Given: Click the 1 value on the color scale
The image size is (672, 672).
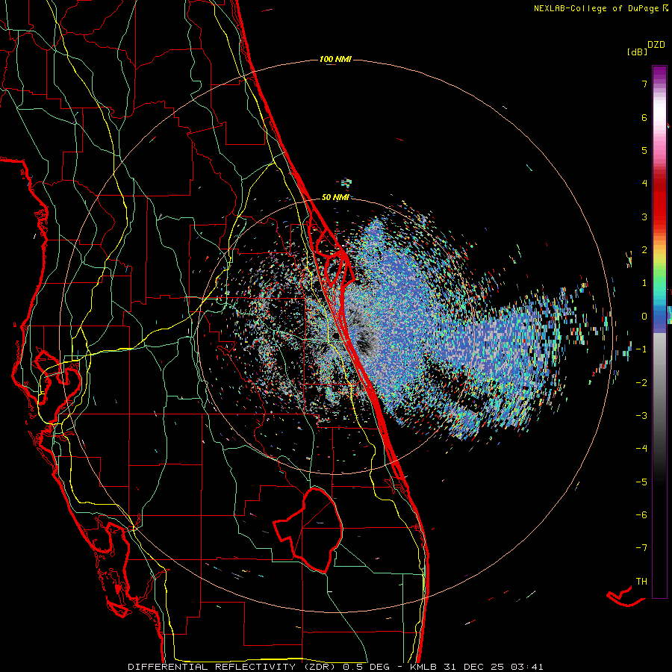Looking at the screenshot, I should click(644, 283).
